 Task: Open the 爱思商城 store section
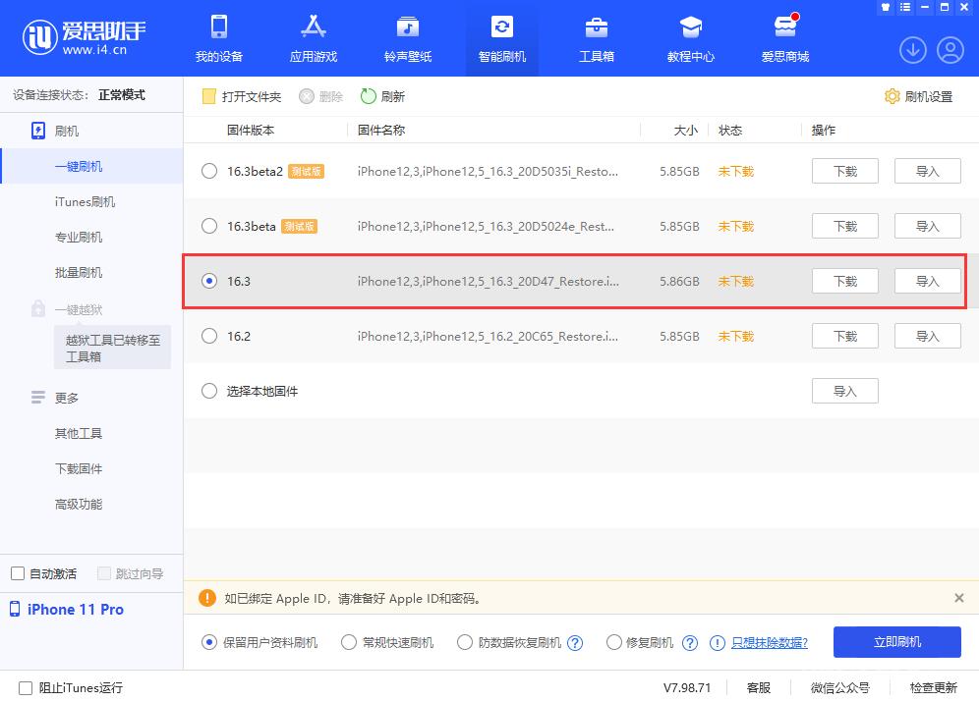(x=784, y=37)
